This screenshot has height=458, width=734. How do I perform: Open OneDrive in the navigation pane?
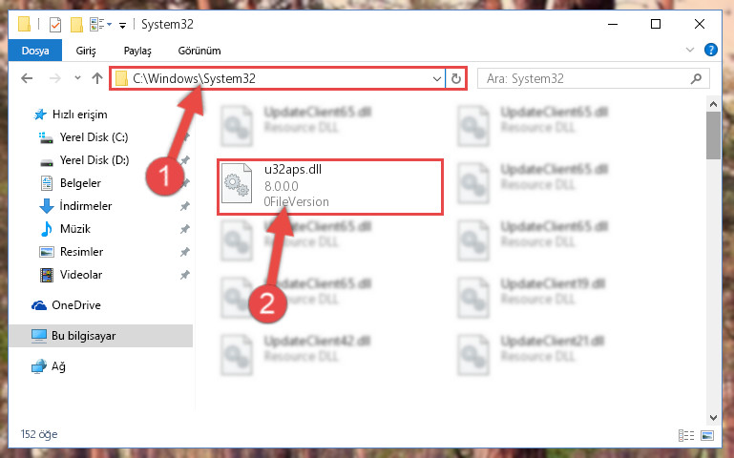(x=76, y=305)
